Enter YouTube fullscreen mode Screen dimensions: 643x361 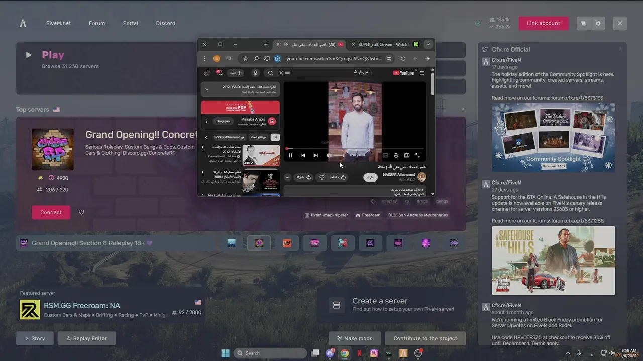tap(417, 156)
